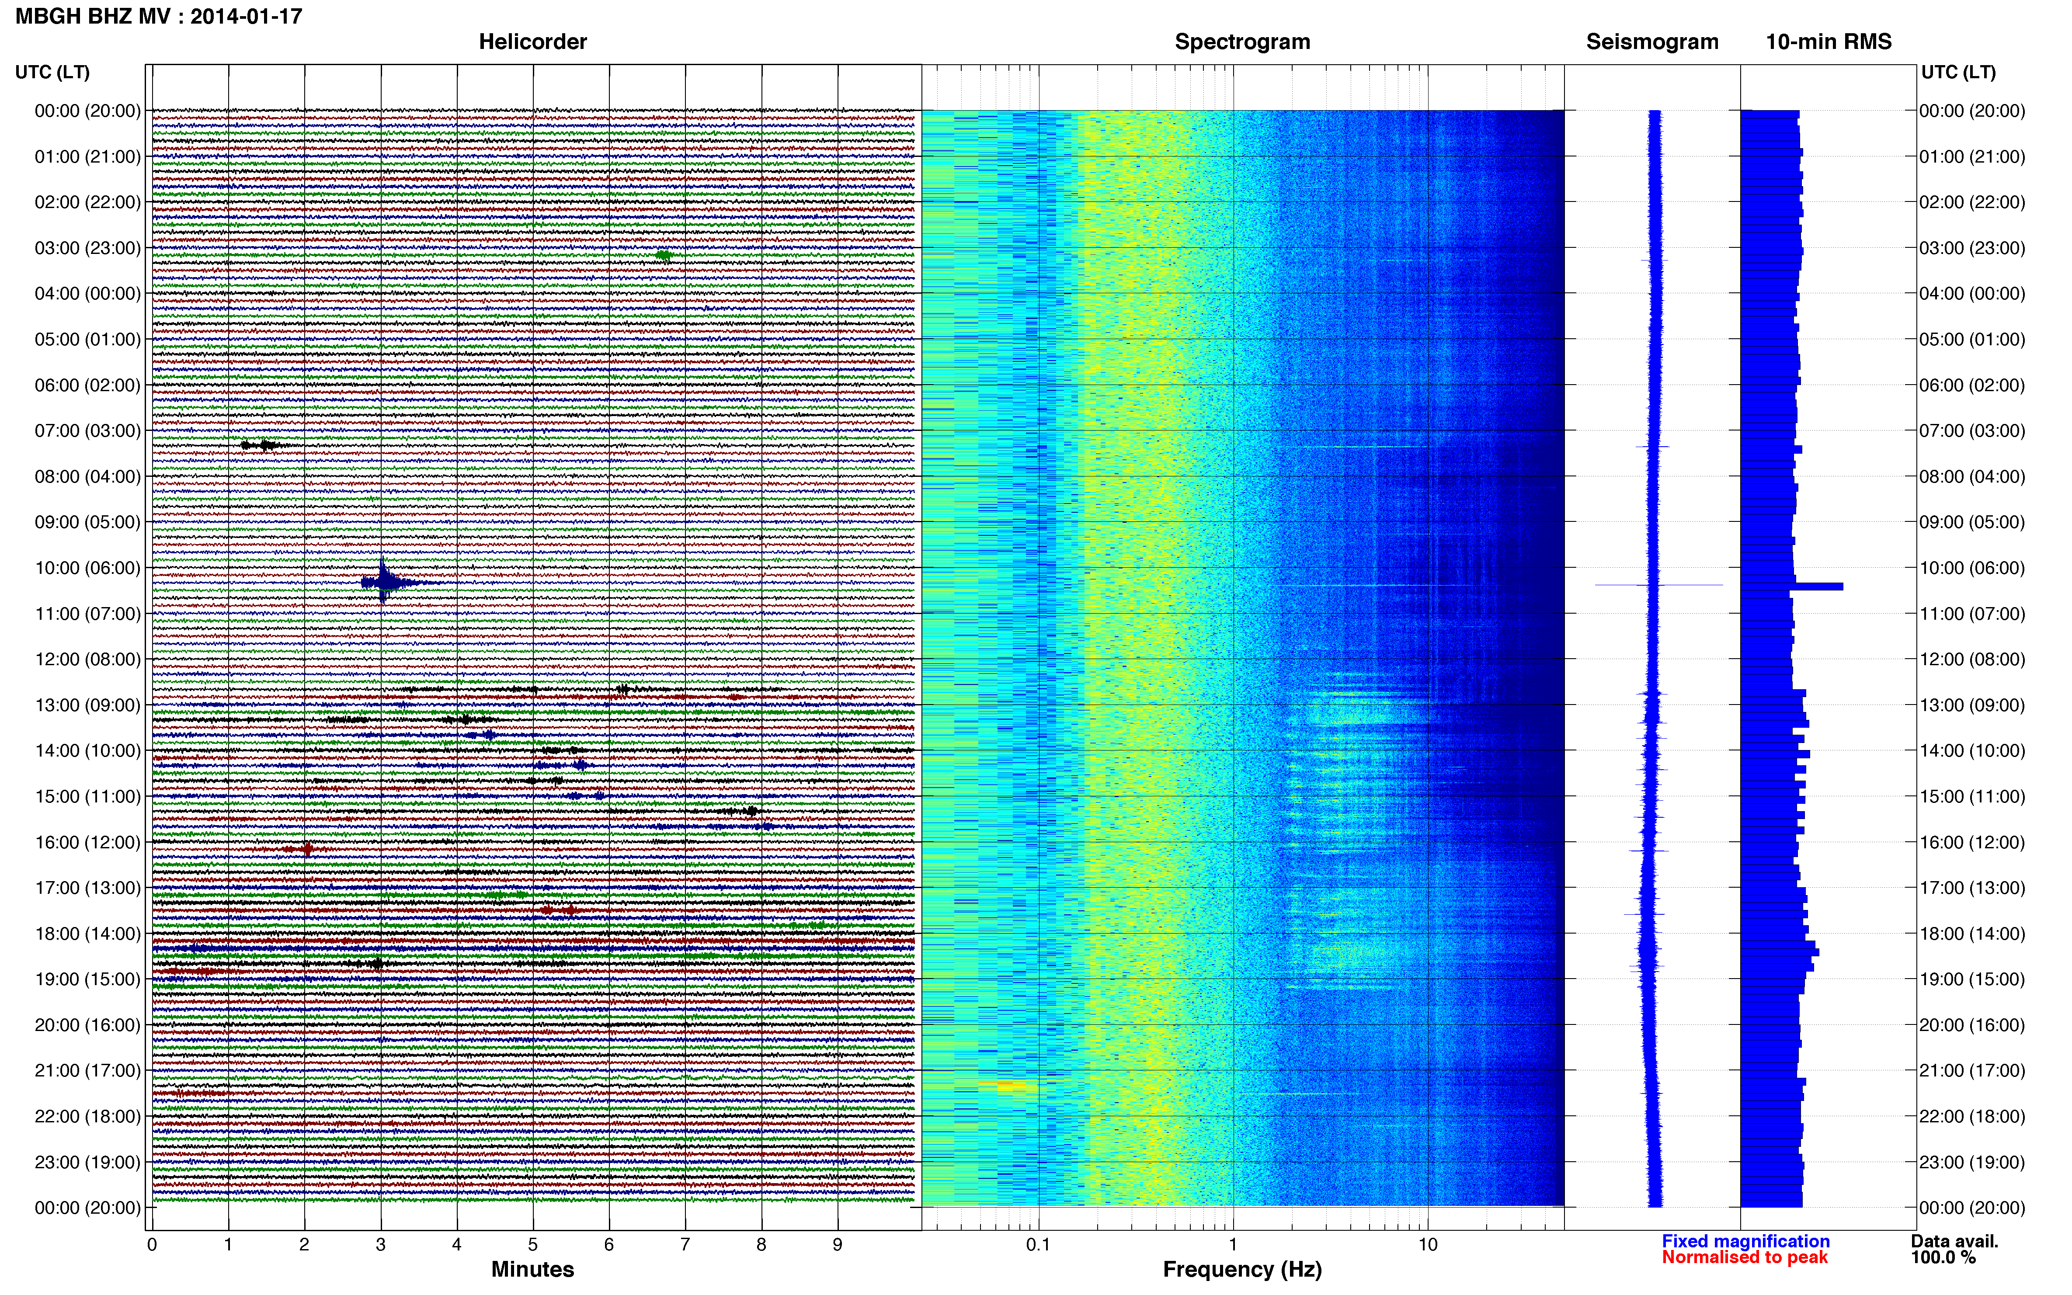Viewport: 2072px width, 1295px height.
Task: Click the plot title 'MBGH BHZ MV : 2014-01-17'
Action: click(159, 16)
